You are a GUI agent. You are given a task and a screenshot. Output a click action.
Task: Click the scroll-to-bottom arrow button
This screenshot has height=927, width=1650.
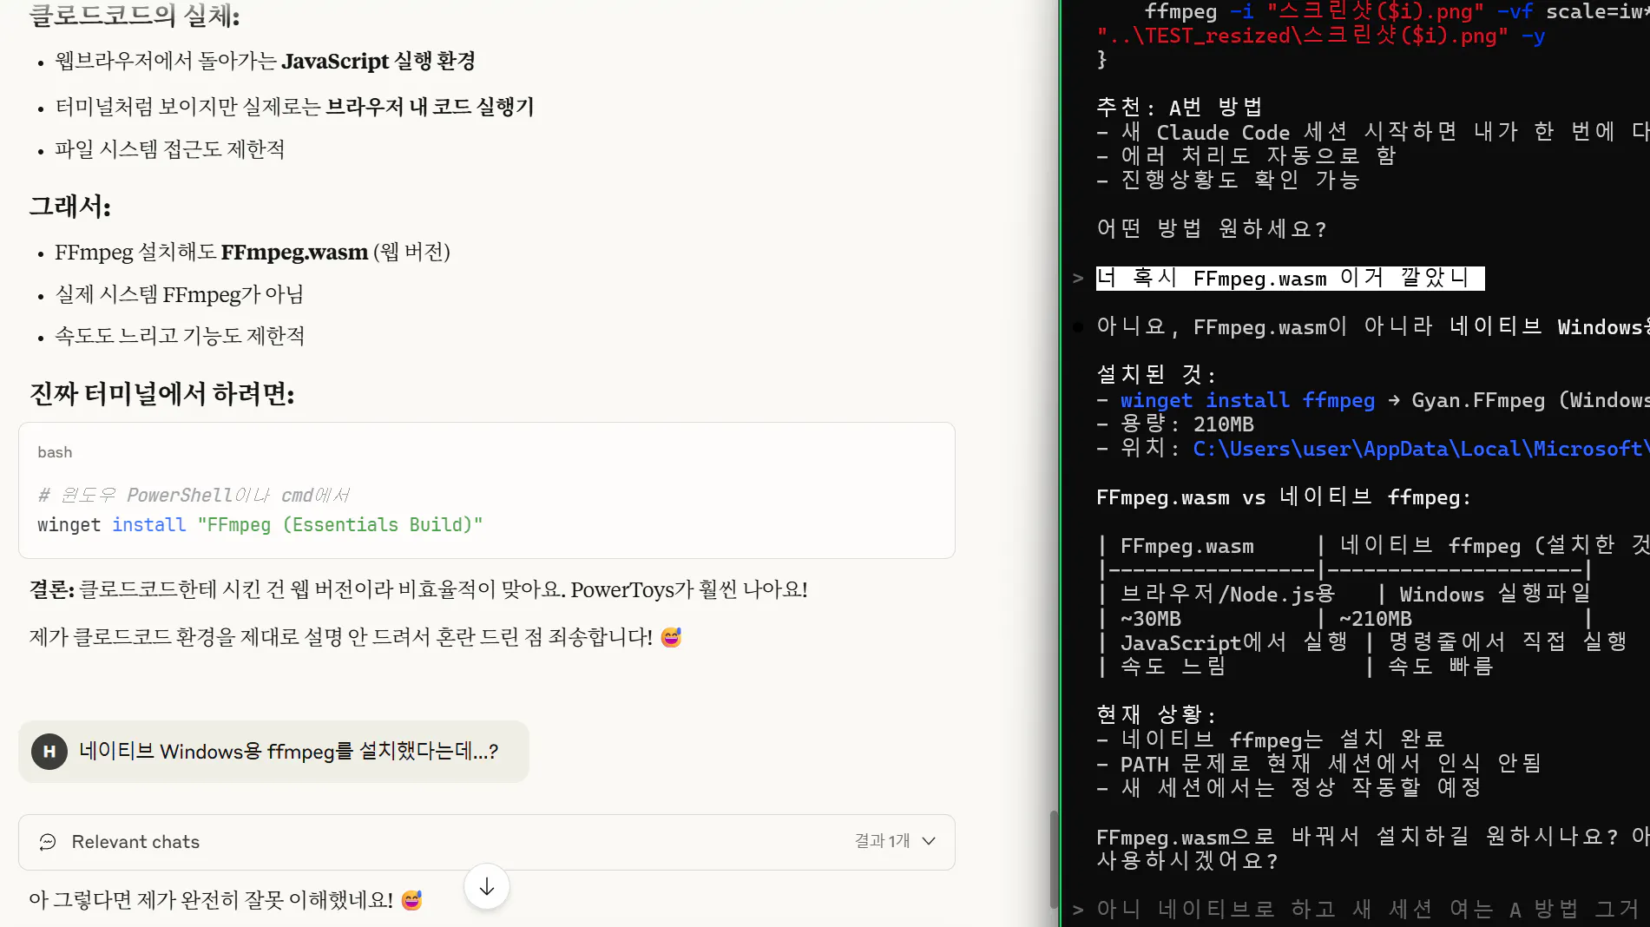[485, 886]
